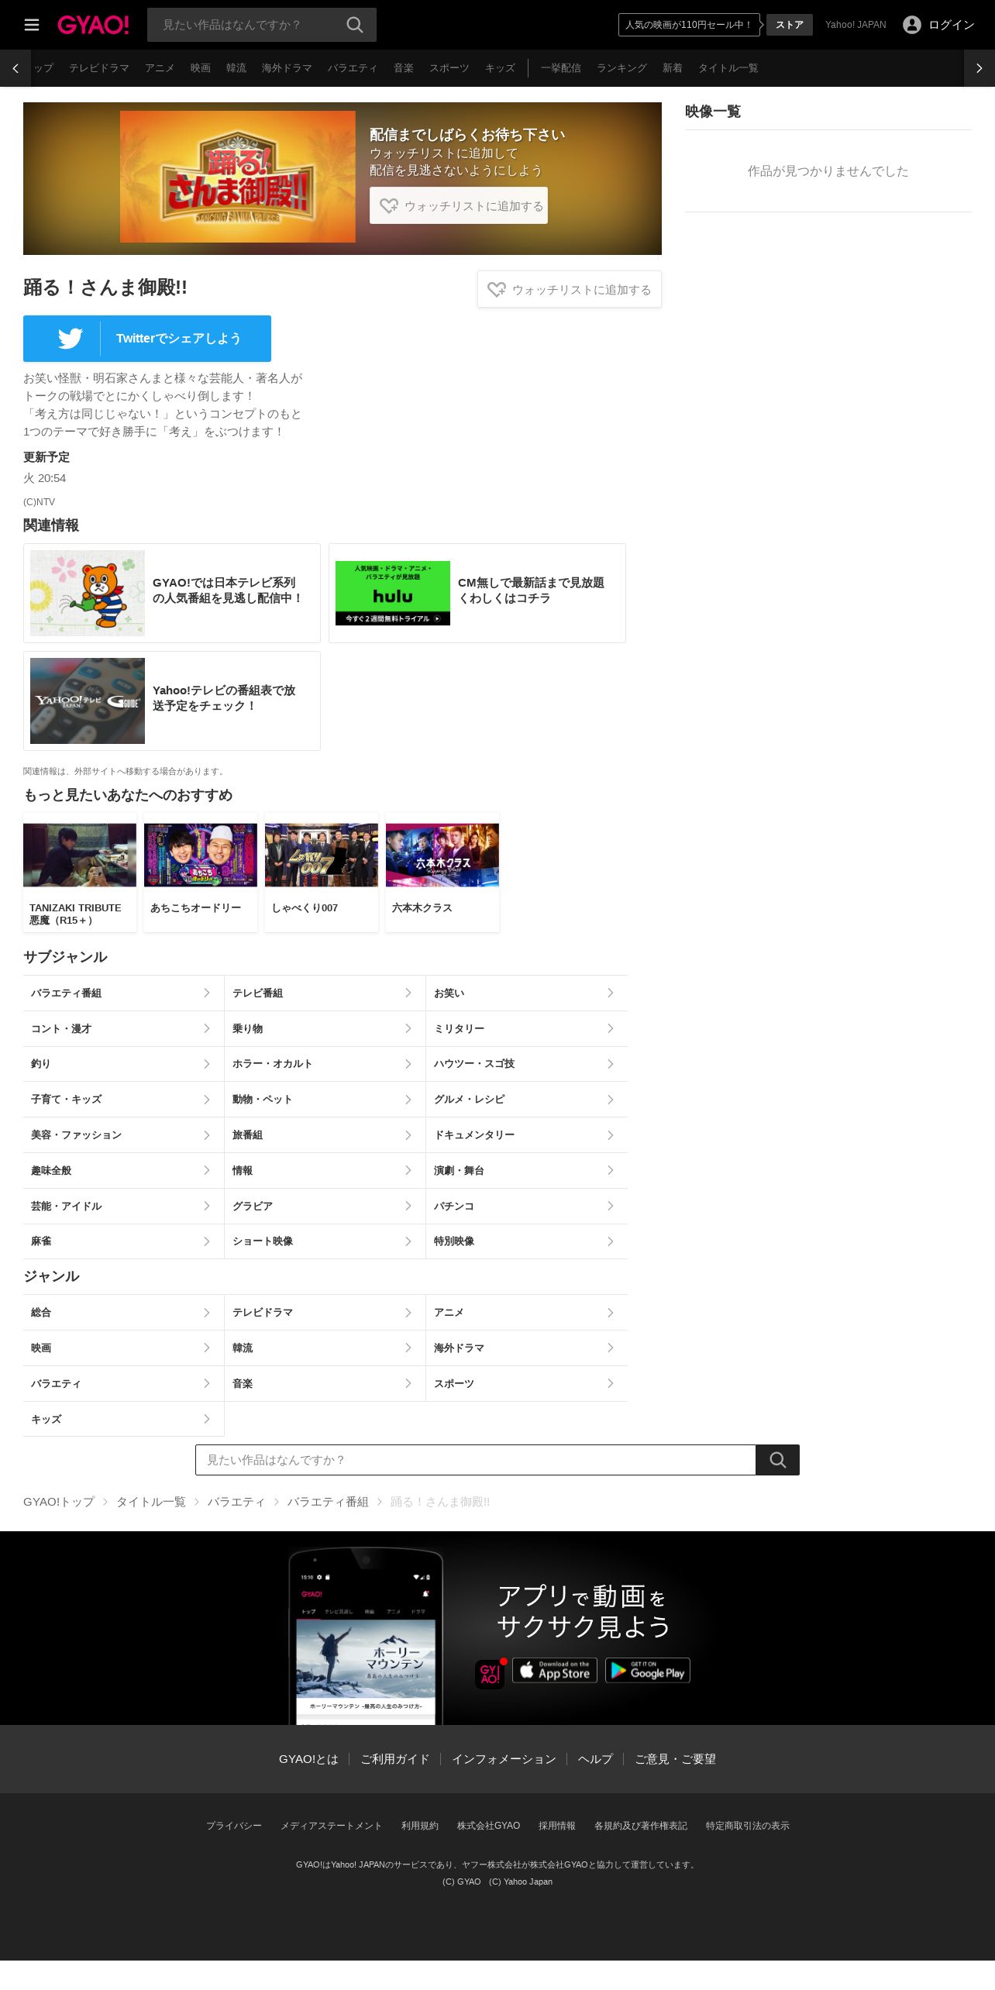The height and width of the screenshot is (1990, 995).
Task: Open 踊る!さんま御殿!! banner image
Action: click(x=238, y=177)
